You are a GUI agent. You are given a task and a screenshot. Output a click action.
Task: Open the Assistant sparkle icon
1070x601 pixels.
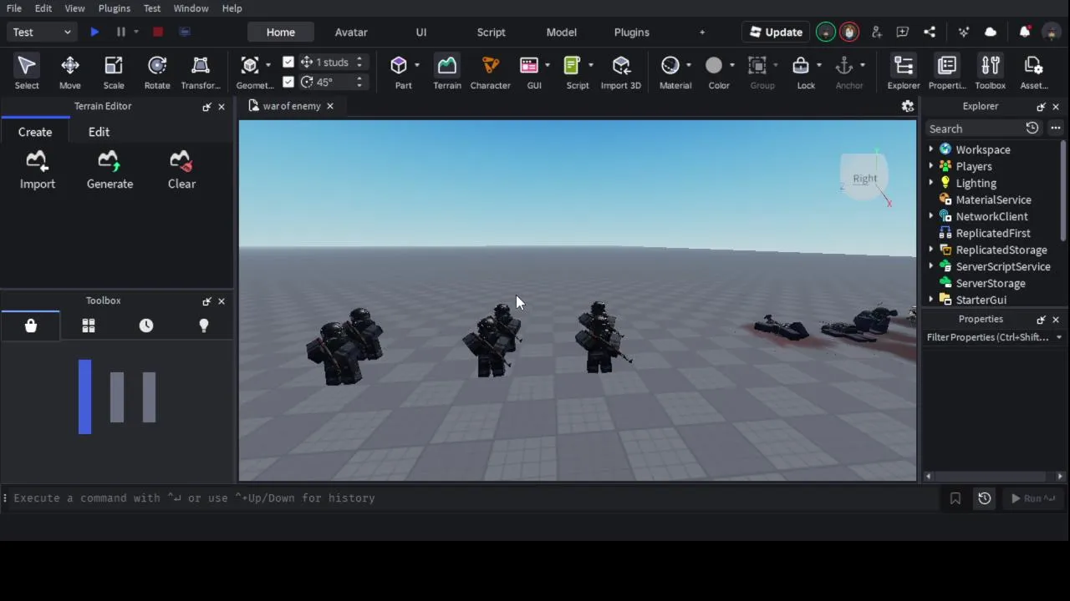(x=964, y=32)
